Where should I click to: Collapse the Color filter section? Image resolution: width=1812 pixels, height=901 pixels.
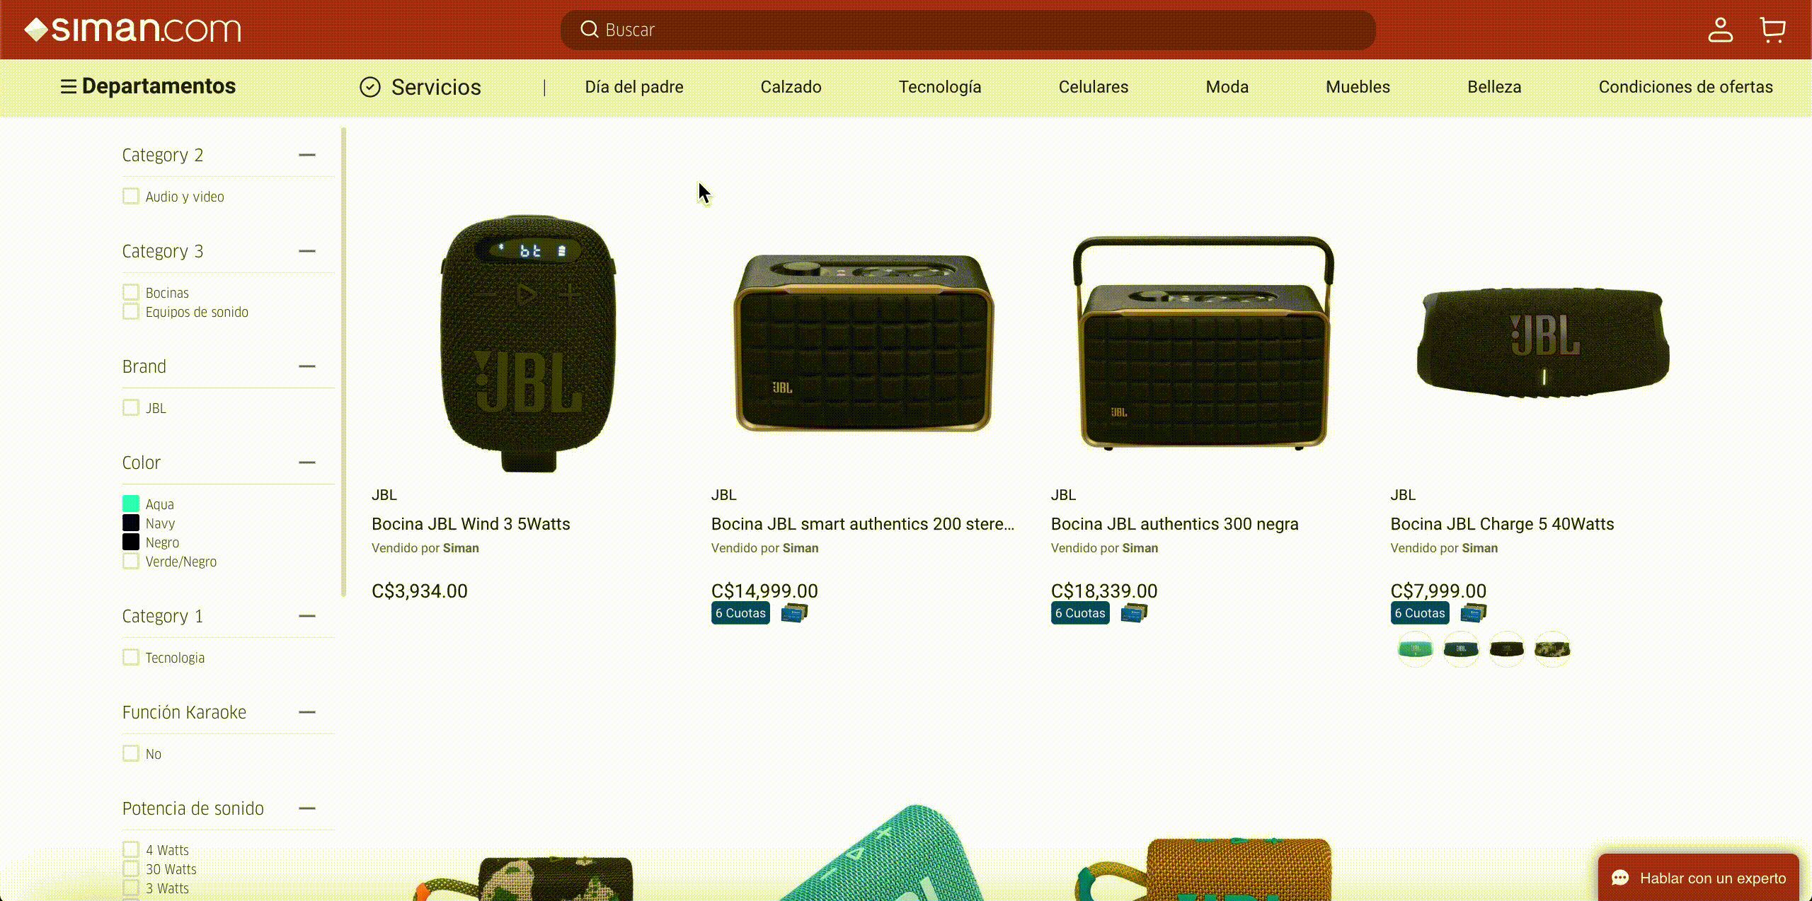306,463
